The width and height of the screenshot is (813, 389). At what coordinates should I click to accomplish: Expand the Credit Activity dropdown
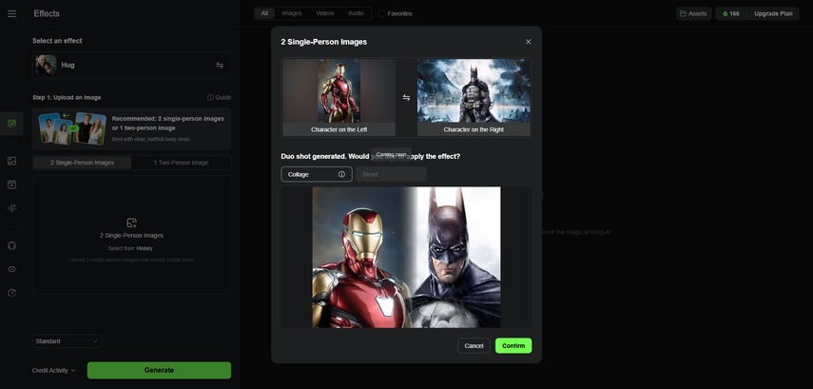tap(53, 370)
